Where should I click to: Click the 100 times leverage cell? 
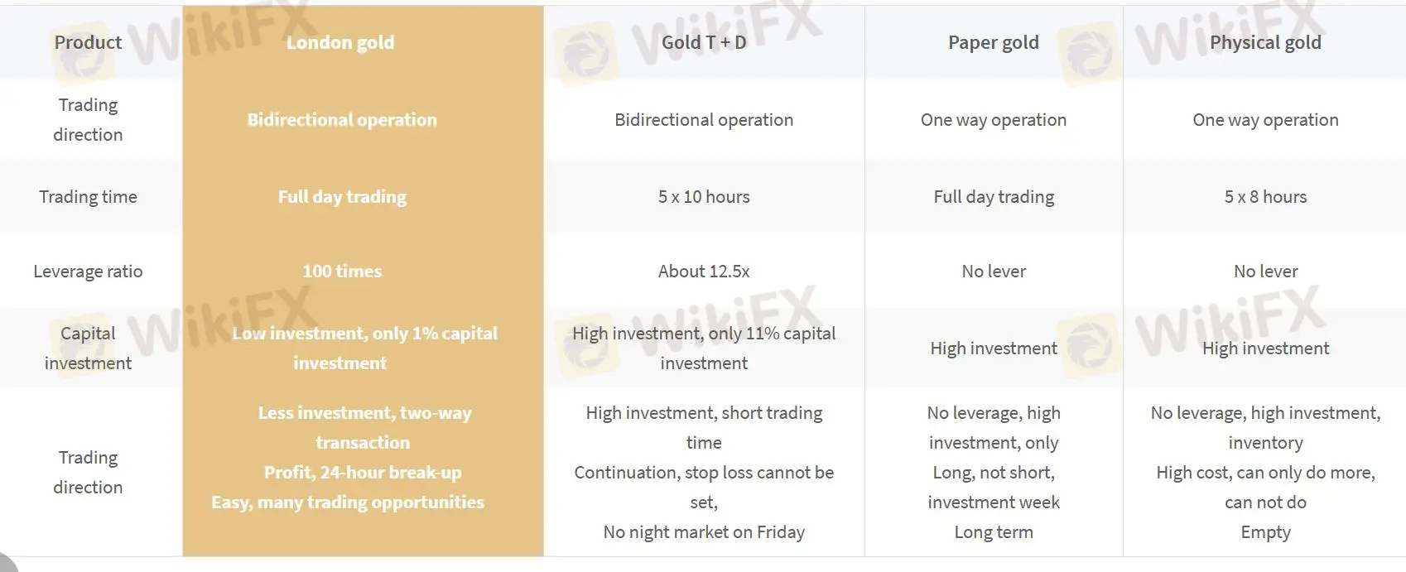pos(342,272)
